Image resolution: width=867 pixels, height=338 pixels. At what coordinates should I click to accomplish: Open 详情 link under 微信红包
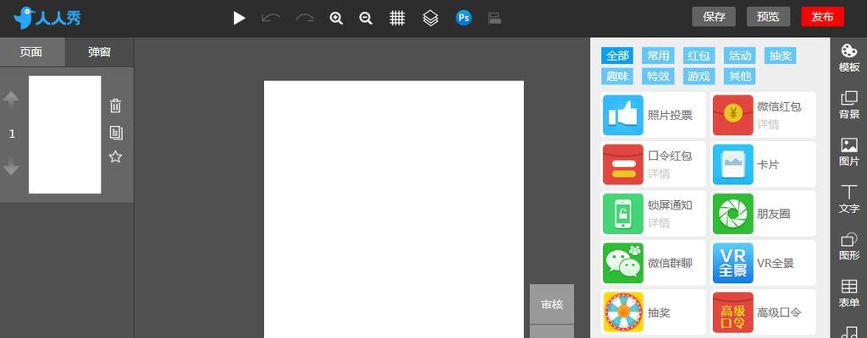(x=768, y=125)
